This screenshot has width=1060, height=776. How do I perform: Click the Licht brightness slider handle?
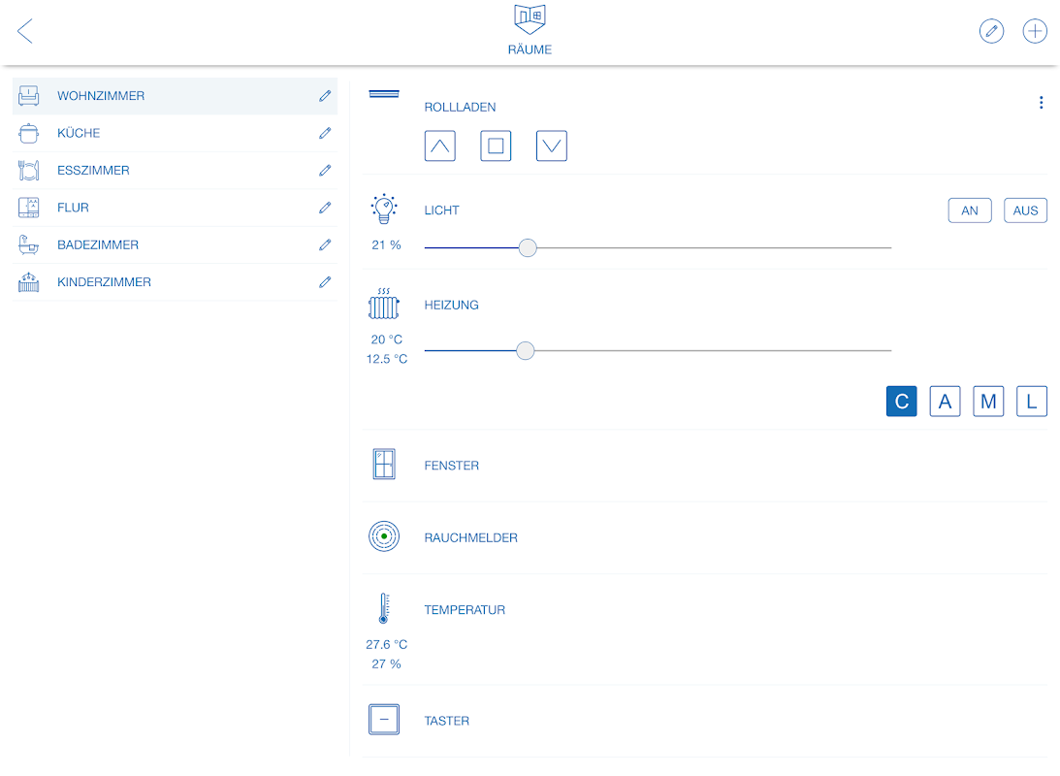(x=528, y=248)
